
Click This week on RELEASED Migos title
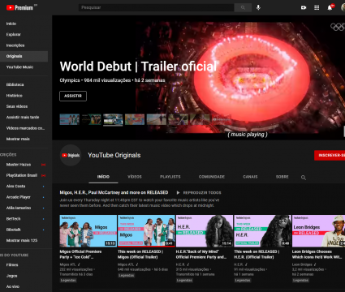140,254
